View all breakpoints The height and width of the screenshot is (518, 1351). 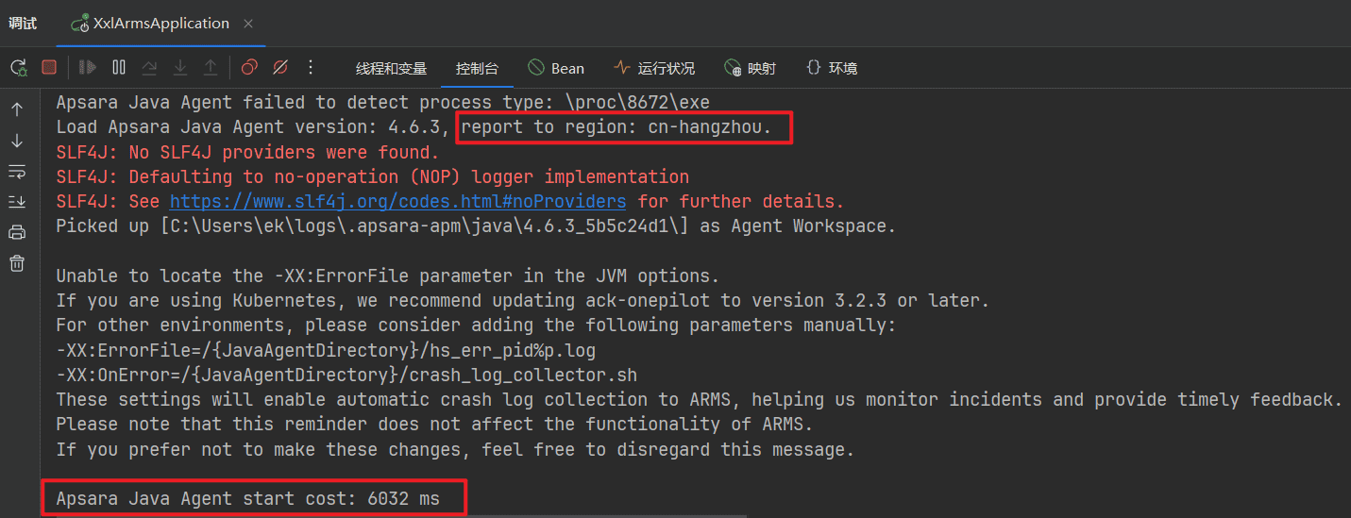249,68
